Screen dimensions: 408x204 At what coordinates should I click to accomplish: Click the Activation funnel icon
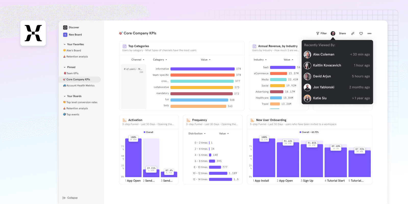[x=125, y=120]
